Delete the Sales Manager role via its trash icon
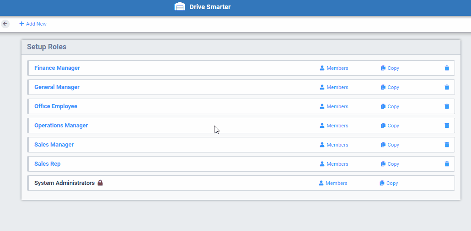471x231 pixels. (x=447, y=145)
